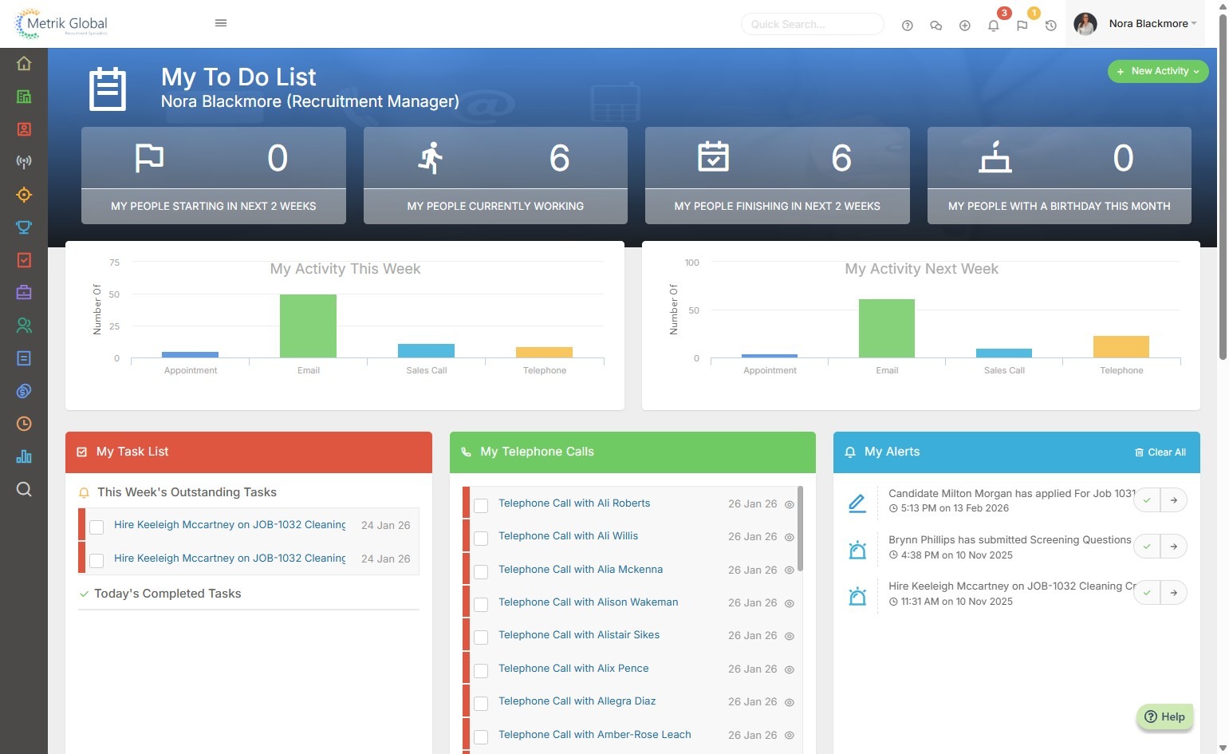This screenshot has width=1229, height=754.
Task: Check the first Hire Keeleigh Mccartney task box
Action: (97, 527)
